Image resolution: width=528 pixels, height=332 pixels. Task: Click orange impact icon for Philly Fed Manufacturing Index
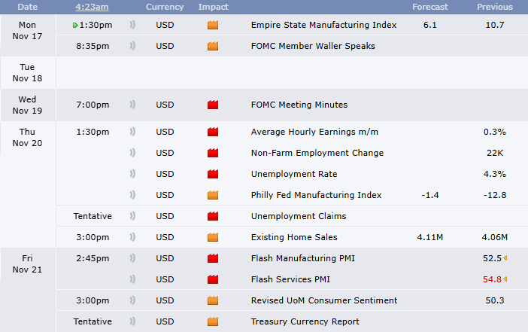tap(213, 195)
